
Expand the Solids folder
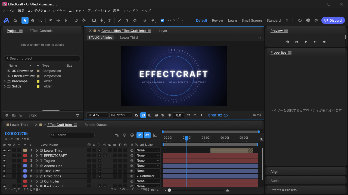pyautogui.click(x=5, y=86)
